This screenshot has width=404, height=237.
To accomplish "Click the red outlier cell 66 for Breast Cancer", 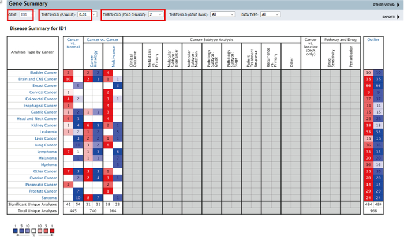I will coord(368,86).
